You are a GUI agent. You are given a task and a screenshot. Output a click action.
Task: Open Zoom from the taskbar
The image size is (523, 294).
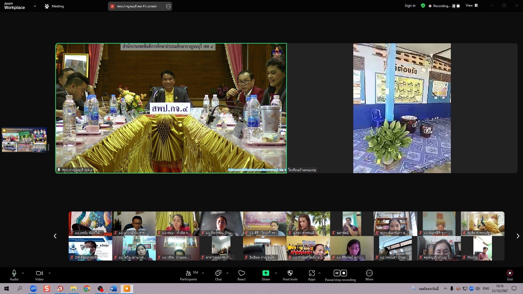pos(33,289)
